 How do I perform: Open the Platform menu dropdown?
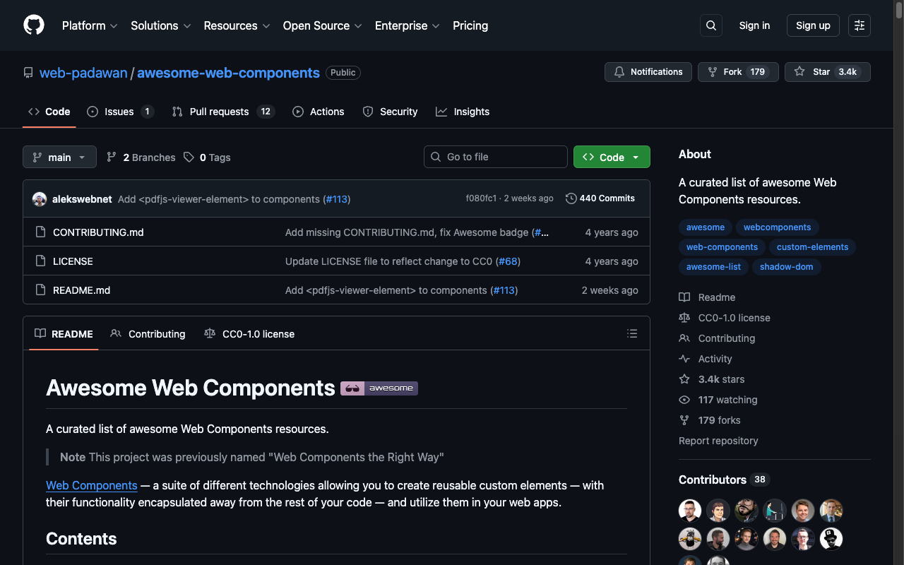pyautogui.click(x=90, y=25)
